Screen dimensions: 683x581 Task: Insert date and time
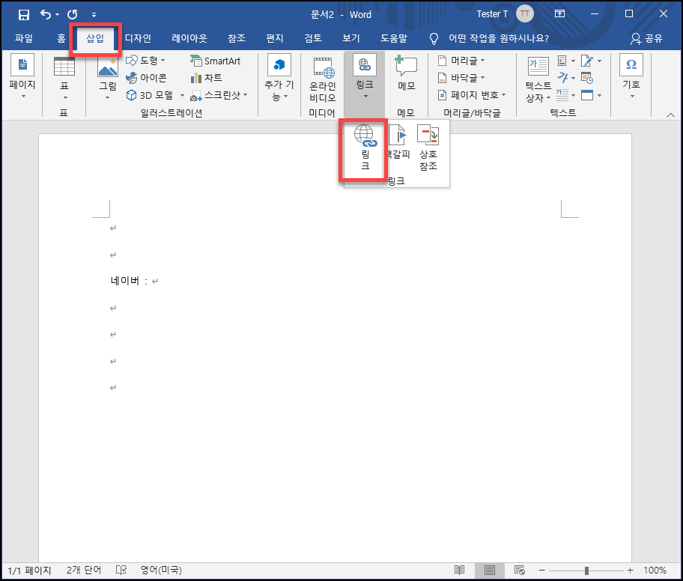[587, 78]
